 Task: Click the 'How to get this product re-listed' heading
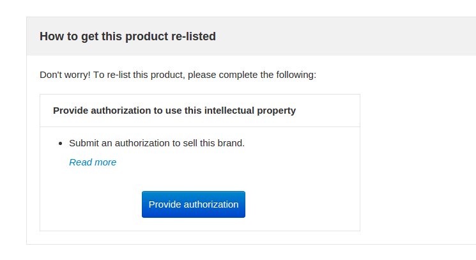(x=128, y=36)
